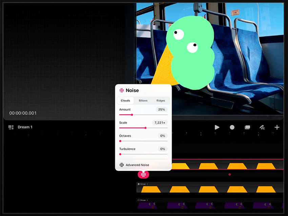The height and width of the screenshot is (216, 288).
Task: Tap the 00:00:00.001 timecode
Action: click(23, 113)
